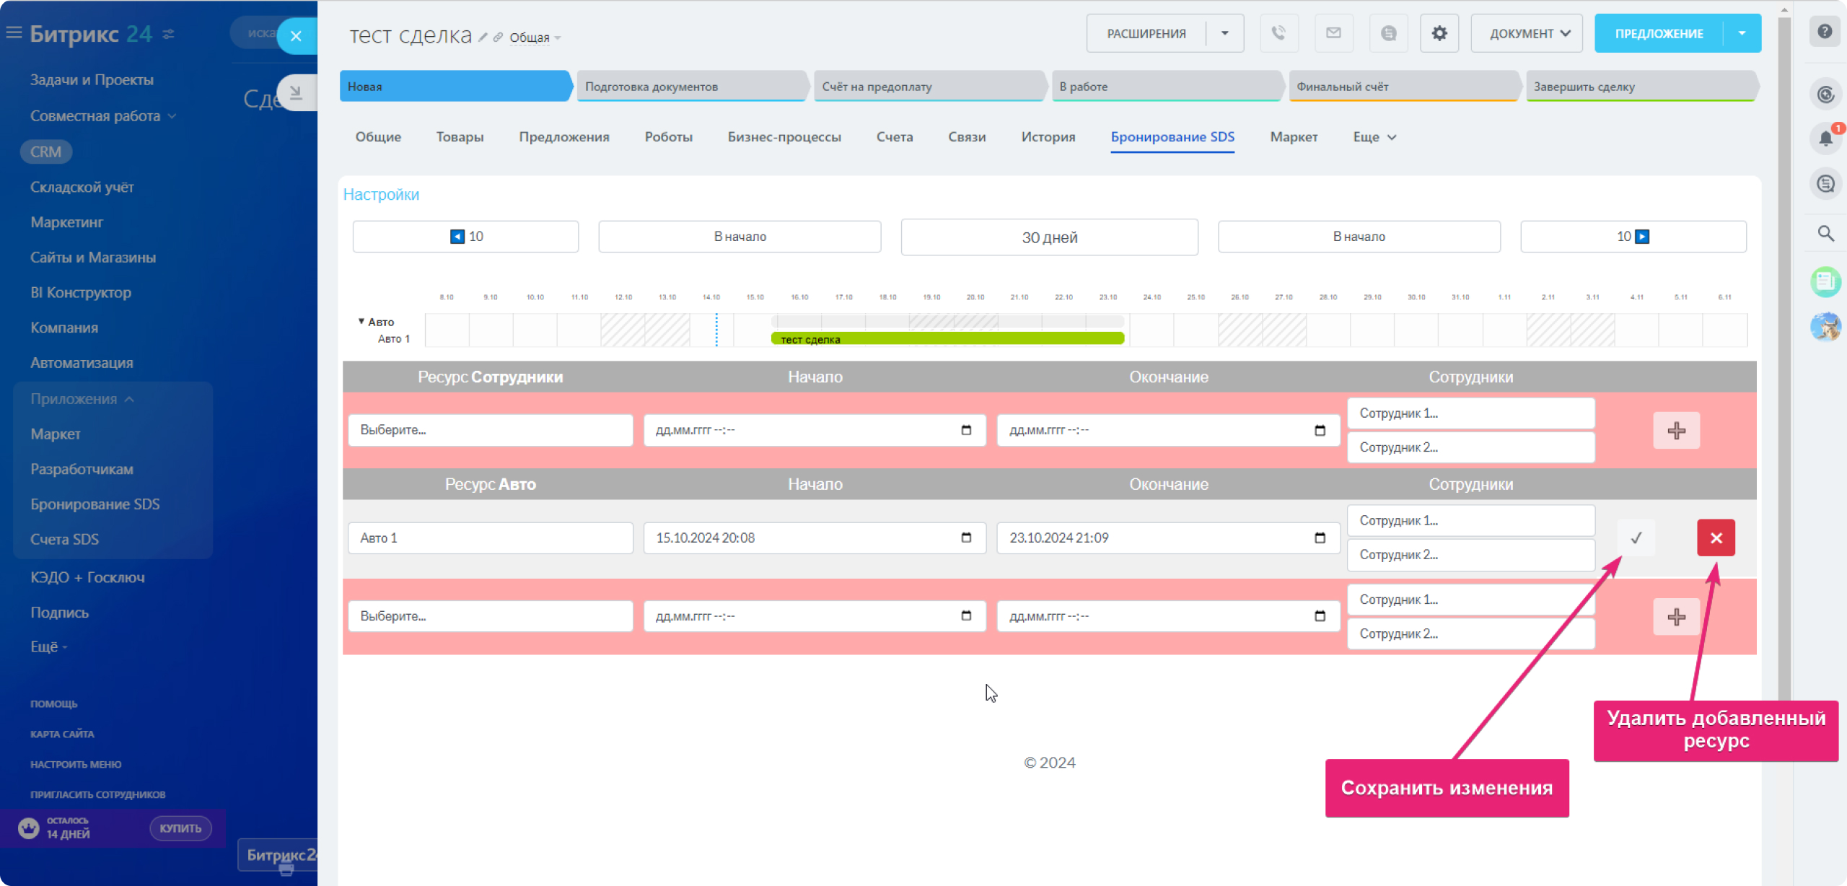Collapse the Авто resource group triangle
This screenshot has height=886, width=1847.
[x=361, y=321]
